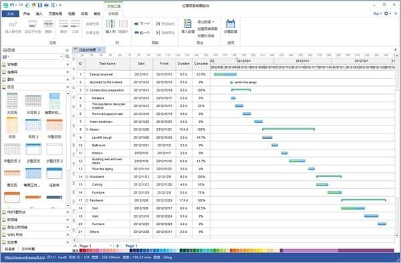The width and height of the screenshot is (401, 263).
Task: Click the Mason summary Gantt bar
Action: [288, 129]
